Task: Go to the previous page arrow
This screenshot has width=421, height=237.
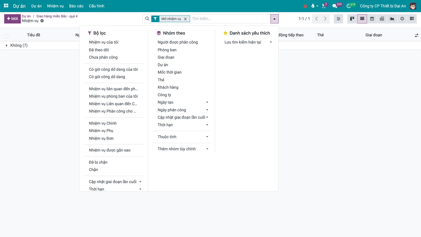Action: pos(316,19)
